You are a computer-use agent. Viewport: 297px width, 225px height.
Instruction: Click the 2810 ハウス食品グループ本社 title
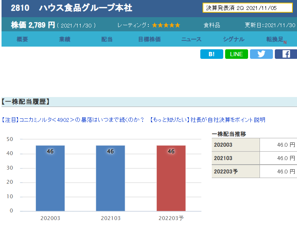pyautogui.click(x=71, y=8)
